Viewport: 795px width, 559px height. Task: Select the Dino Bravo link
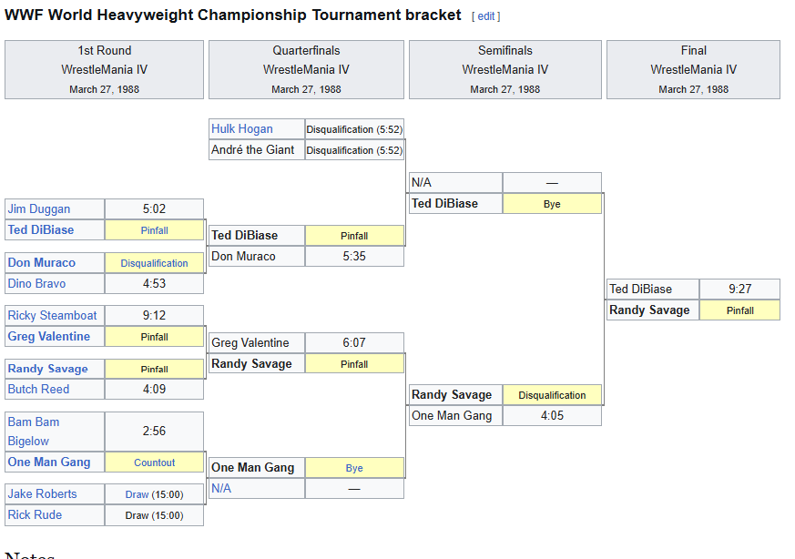pos(36,283)
